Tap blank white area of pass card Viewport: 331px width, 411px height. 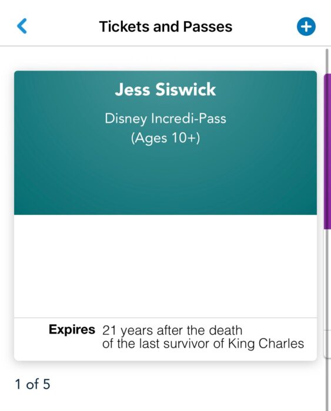(x=165, y=266)
